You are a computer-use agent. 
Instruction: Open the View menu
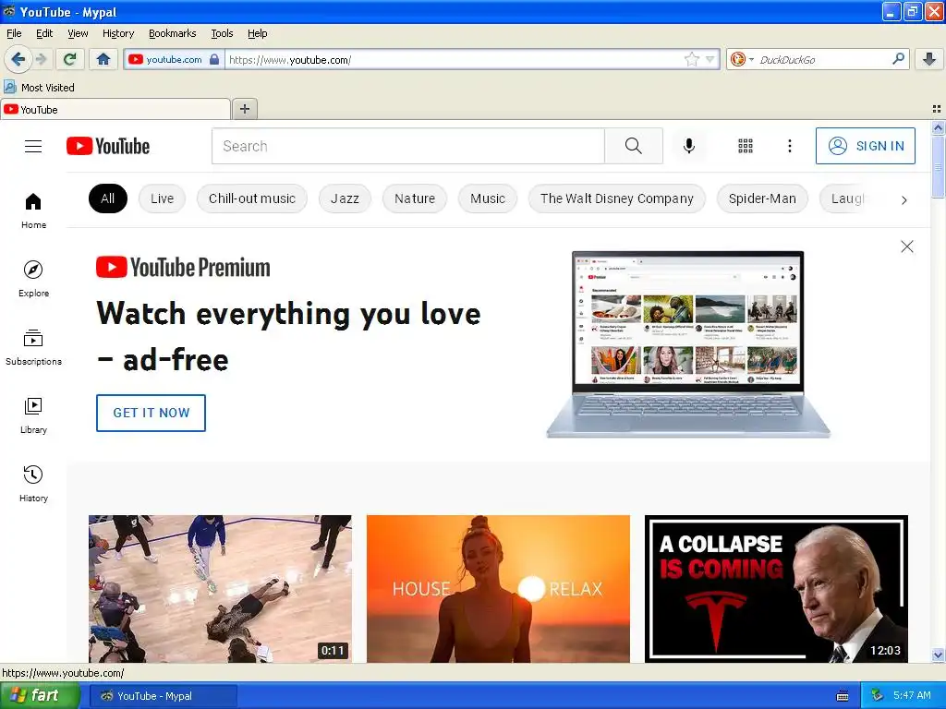point(78,33)
